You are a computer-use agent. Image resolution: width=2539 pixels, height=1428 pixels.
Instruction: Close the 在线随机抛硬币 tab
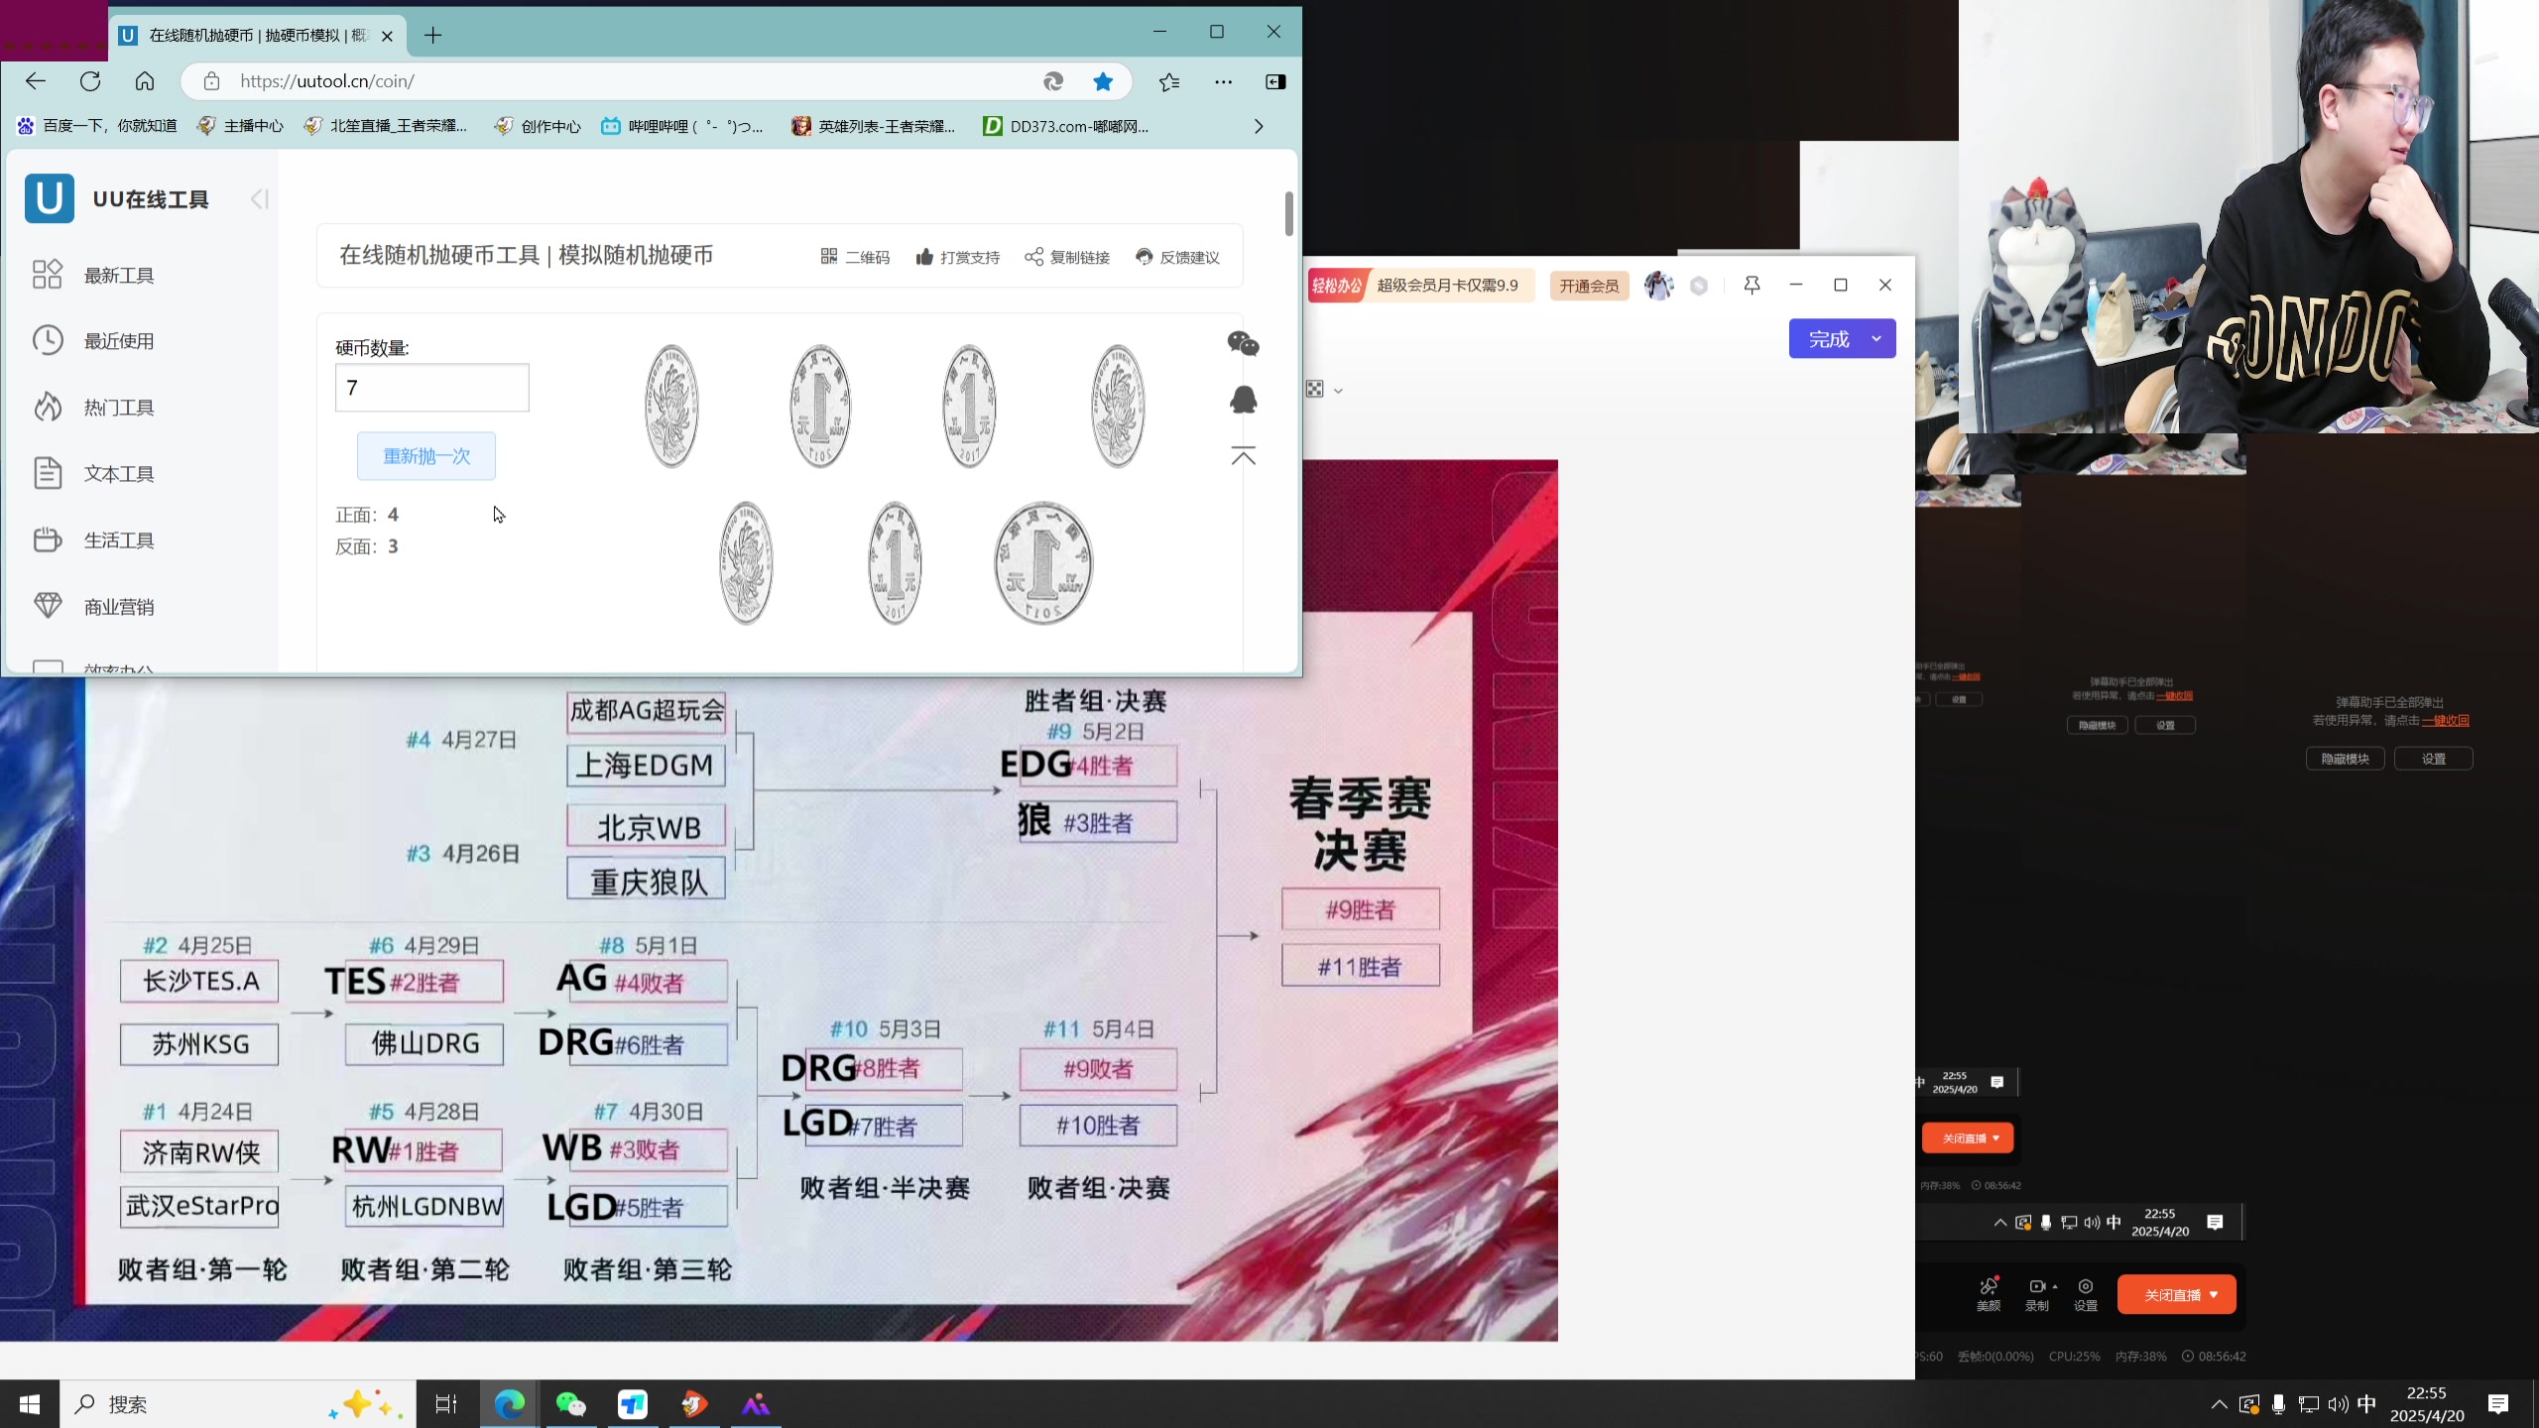click(x=387, y=36)
